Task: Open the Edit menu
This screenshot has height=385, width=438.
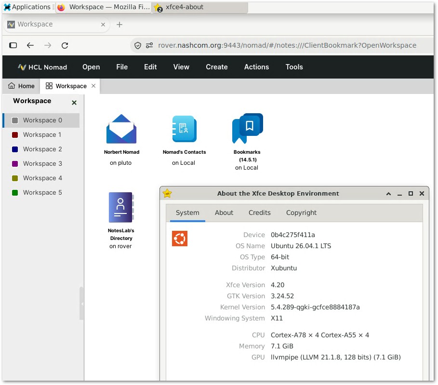Action: (x=150, y=67)
